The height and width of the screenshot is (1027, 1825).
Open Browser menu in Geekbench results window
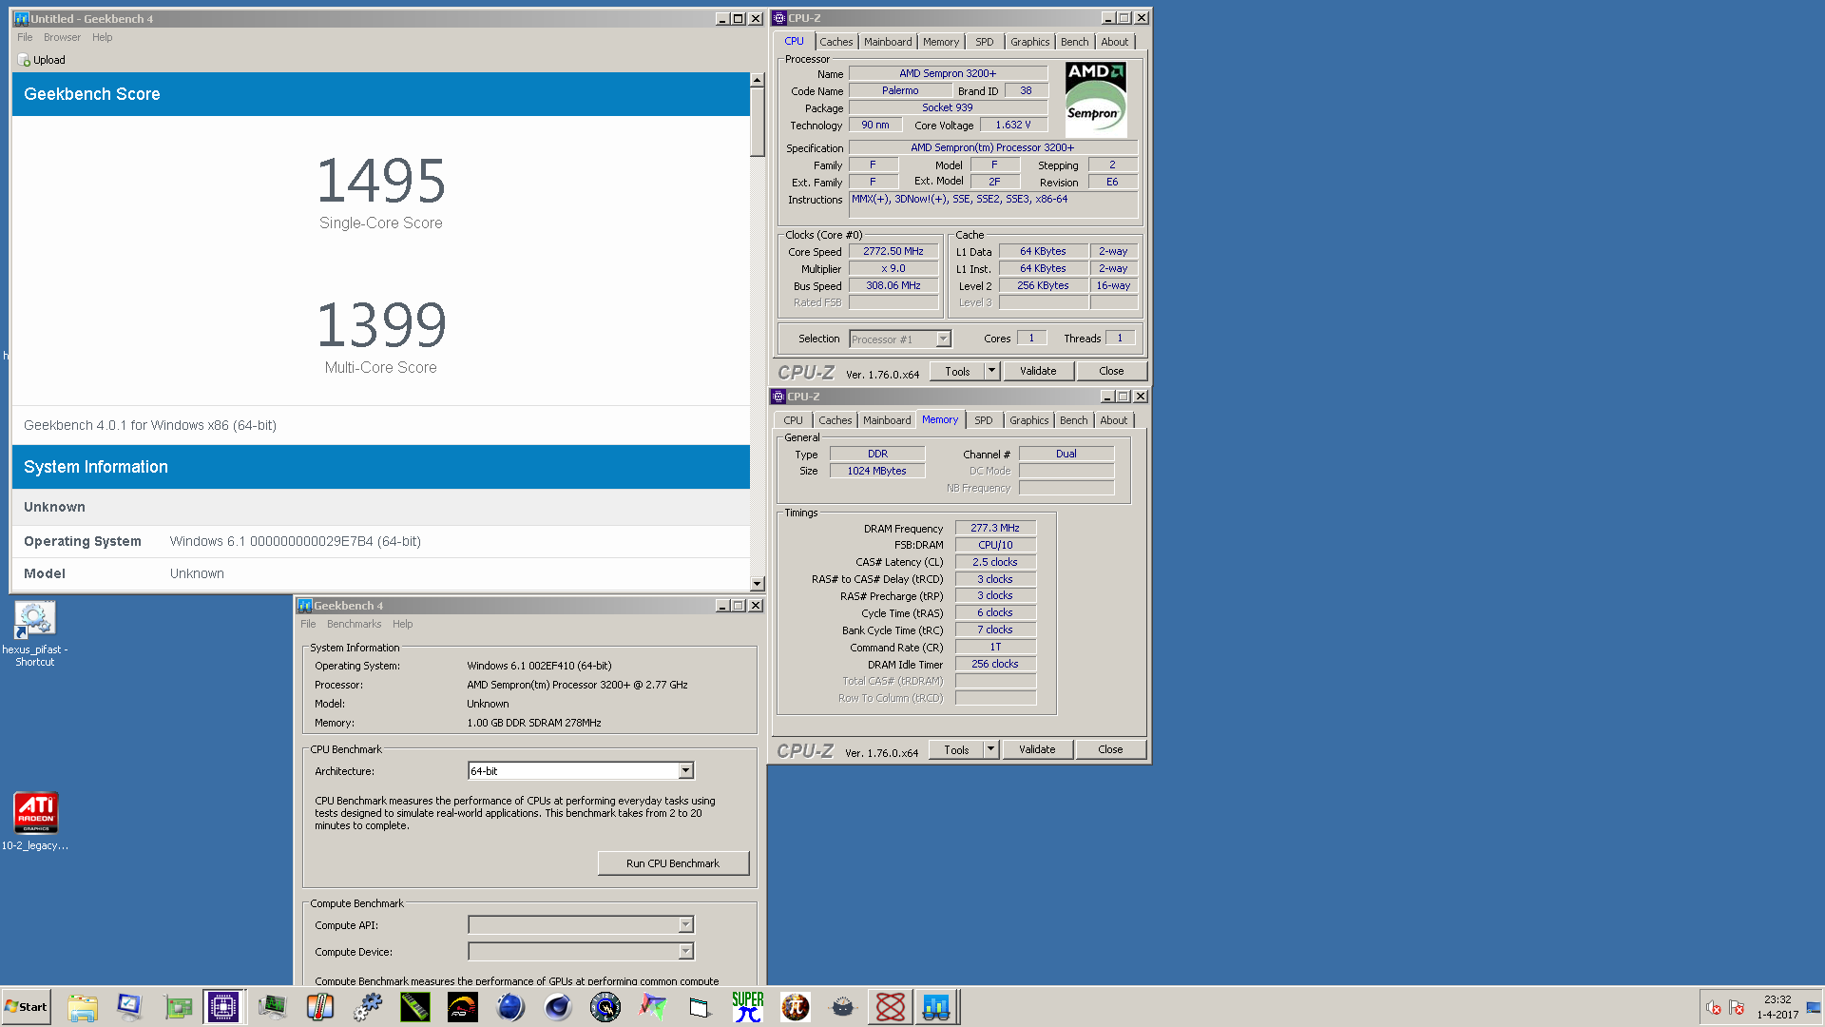pos(62,37)
